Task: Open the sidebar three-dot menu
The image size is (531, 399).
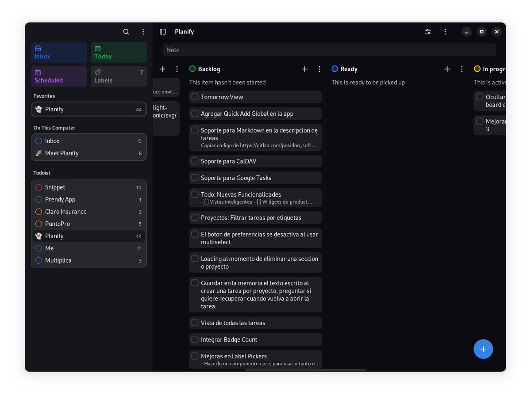Action: point(143,32)
